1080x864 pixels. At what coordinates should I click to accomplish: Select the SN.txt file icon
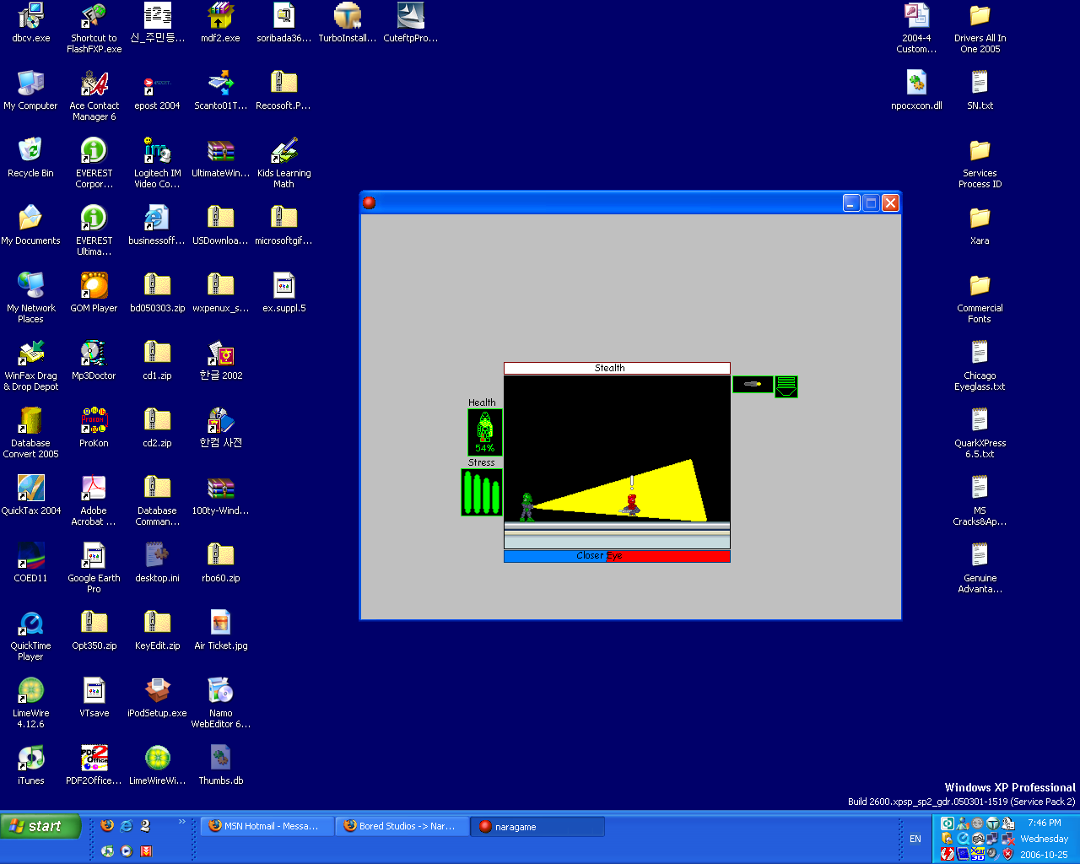pos(980,89)
